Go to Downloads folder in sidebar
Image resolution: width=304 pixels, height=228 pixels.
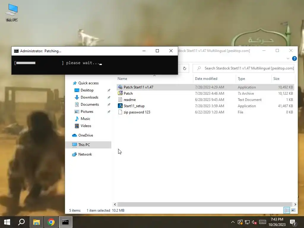click(89, 97)
